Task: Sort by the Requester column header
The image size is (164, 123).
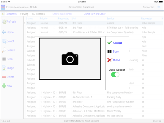Action: pyautogui.click(x=146, y=18)
